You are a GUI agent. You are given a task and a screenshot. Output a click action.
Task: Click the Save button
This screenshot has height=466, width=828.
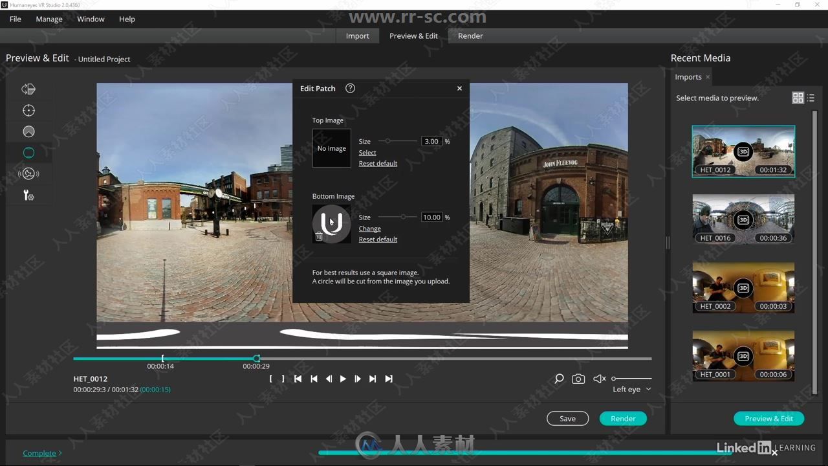coord(567,419)
